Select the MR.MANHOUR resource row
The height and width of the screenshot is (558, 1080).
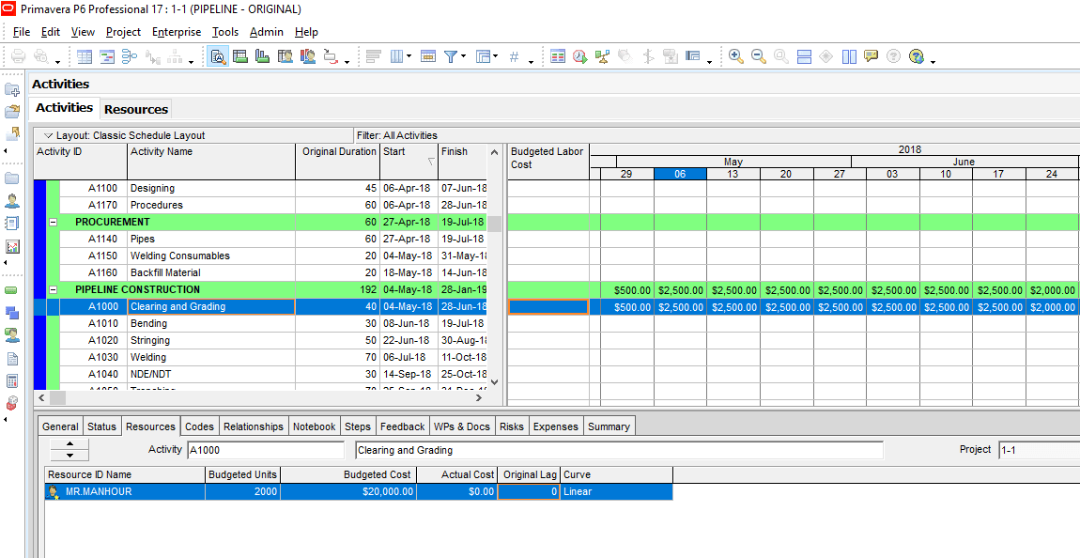tap(359, 492)
